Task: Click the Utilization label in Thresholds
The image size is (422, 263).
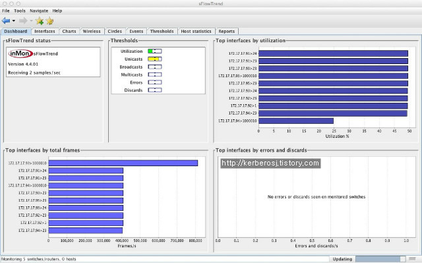Action: coord(131,51)
